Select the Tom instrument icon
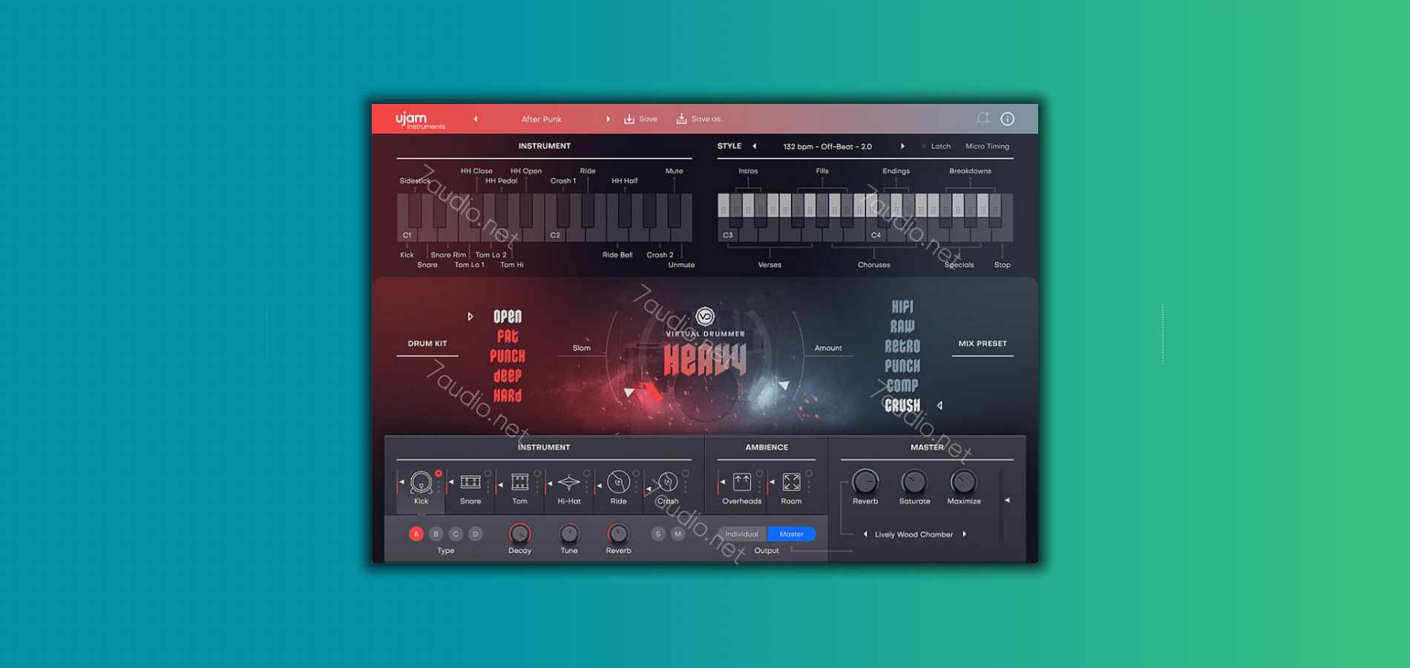1410x668 pixels. click(519, 482)
